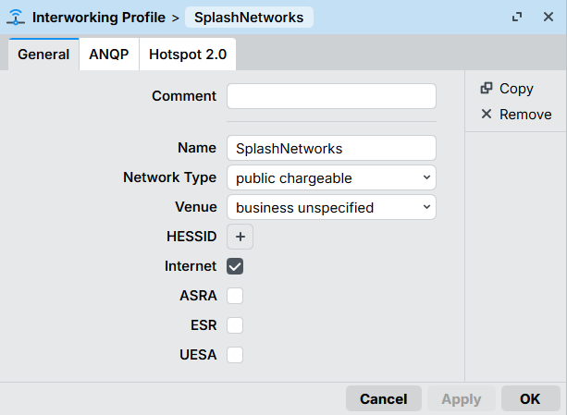Switch to the ANQP tab
The image size is (567, 415).
tap(108, 55)
